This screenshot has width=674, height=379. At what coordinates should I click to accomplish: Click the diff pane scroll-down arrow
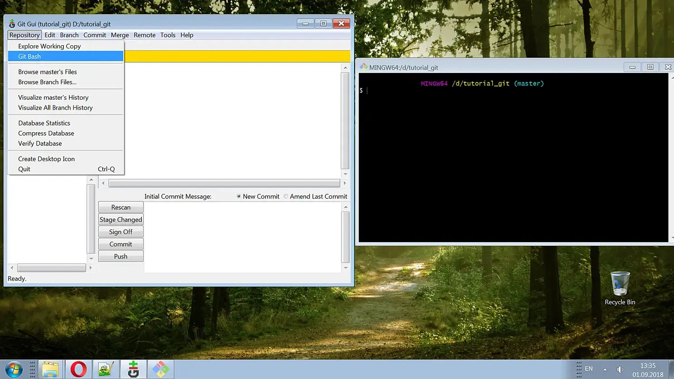[346, 174]
